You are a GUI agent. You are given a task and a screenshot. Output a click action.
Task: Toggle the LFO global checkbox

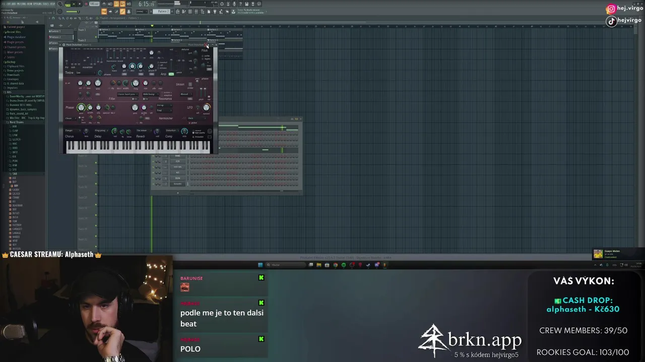[192, 123]
